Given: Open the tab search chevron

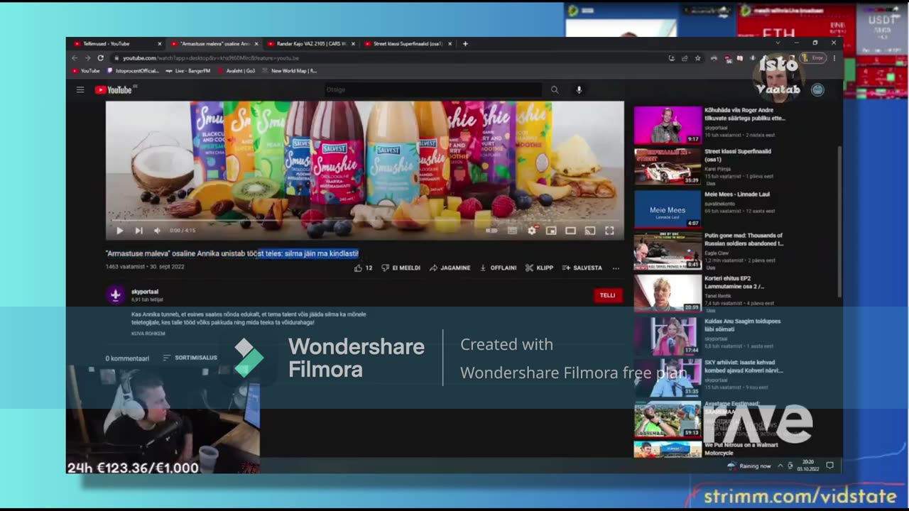Looking at the screenshot, I should 778,44.
